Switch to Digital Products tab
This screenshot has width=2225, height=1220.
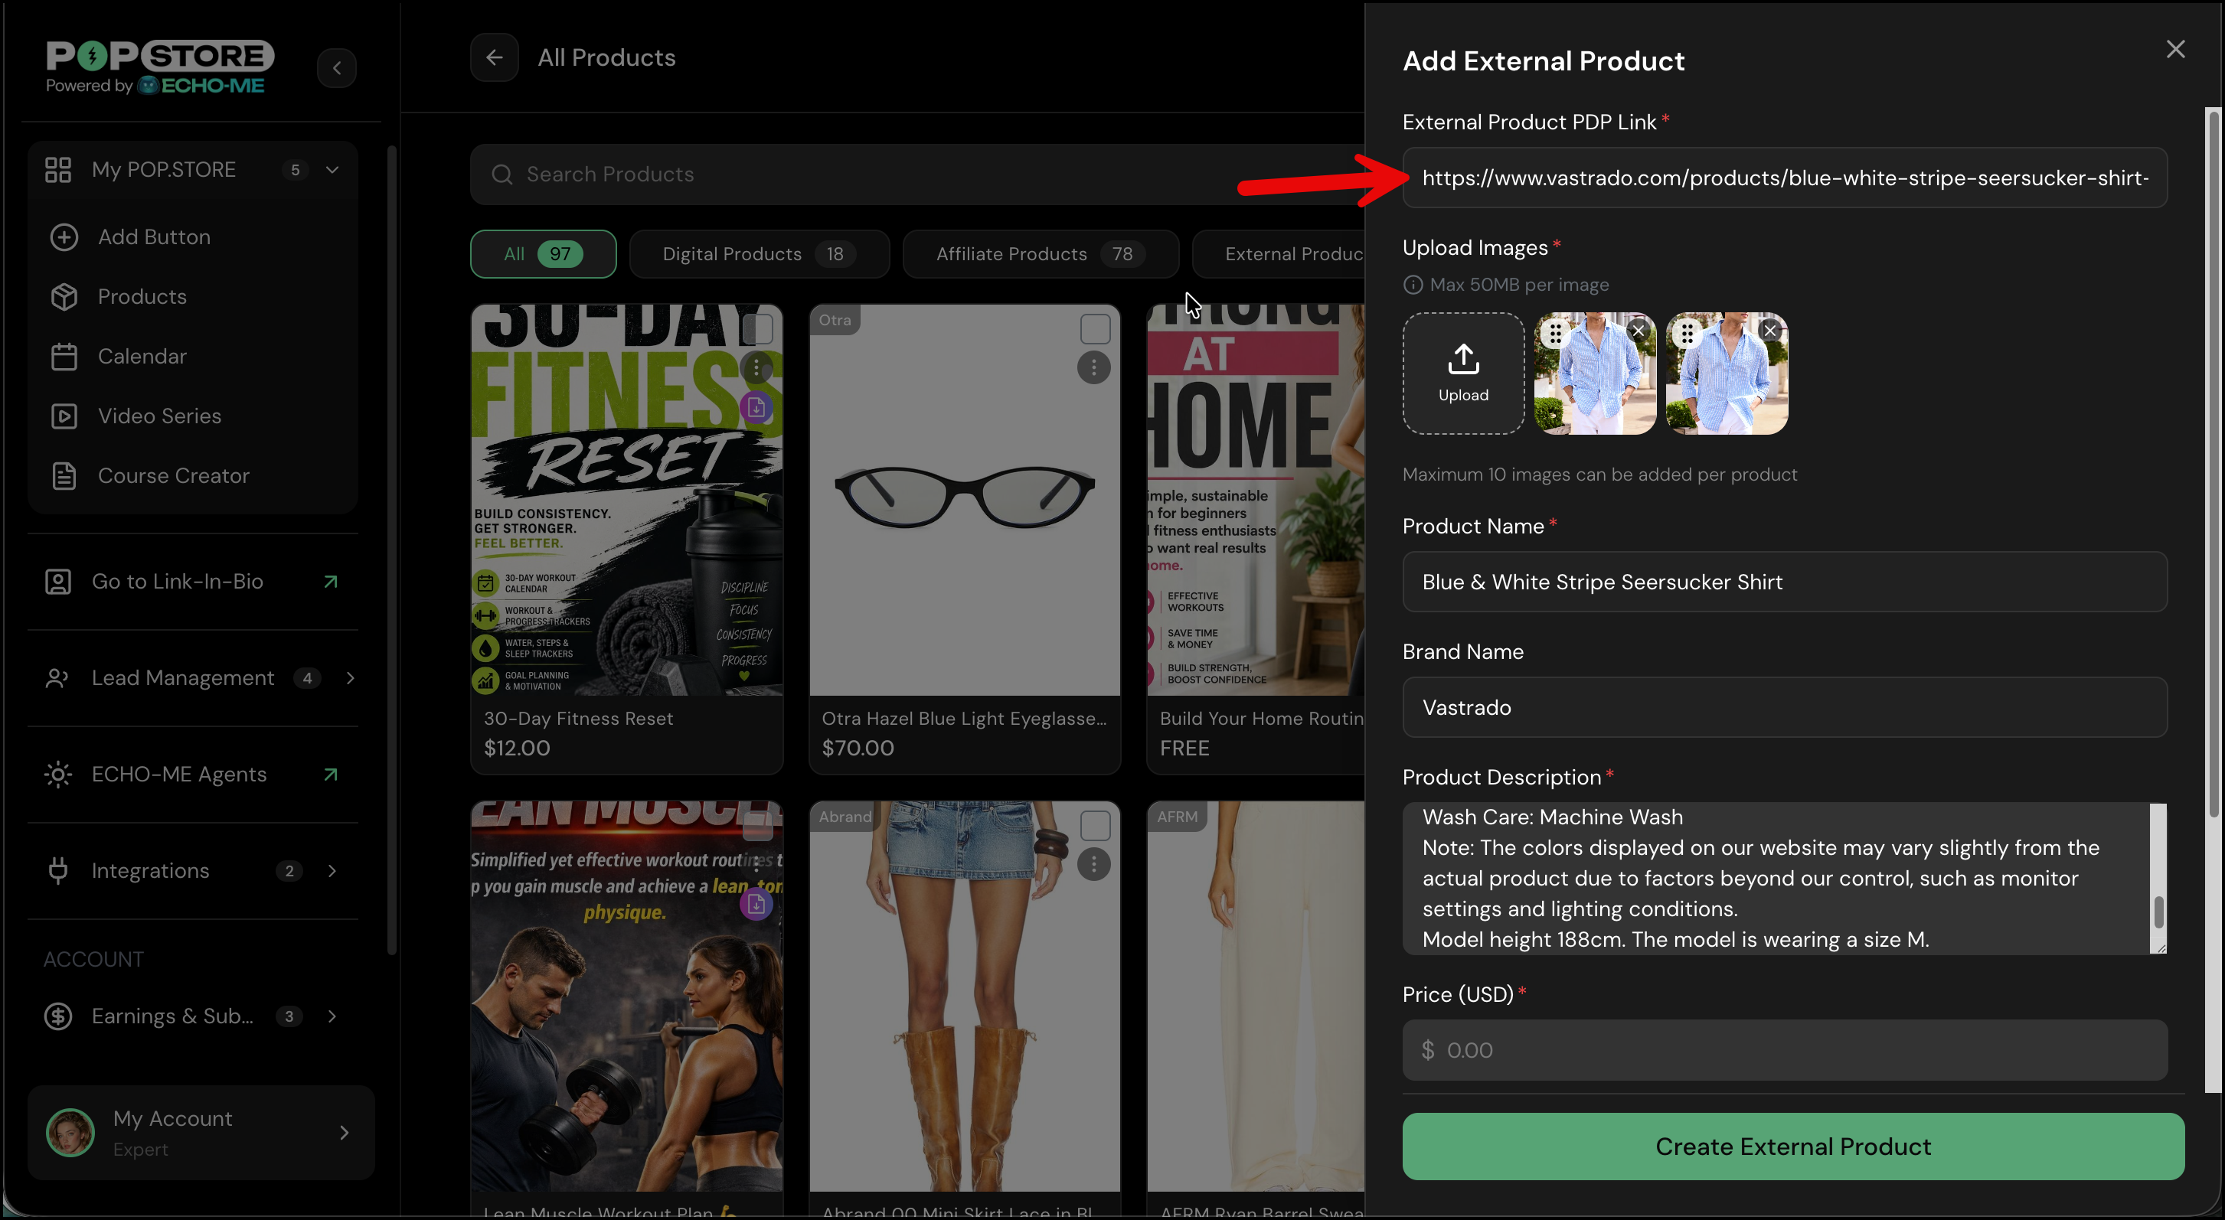[x=760, y=254]
